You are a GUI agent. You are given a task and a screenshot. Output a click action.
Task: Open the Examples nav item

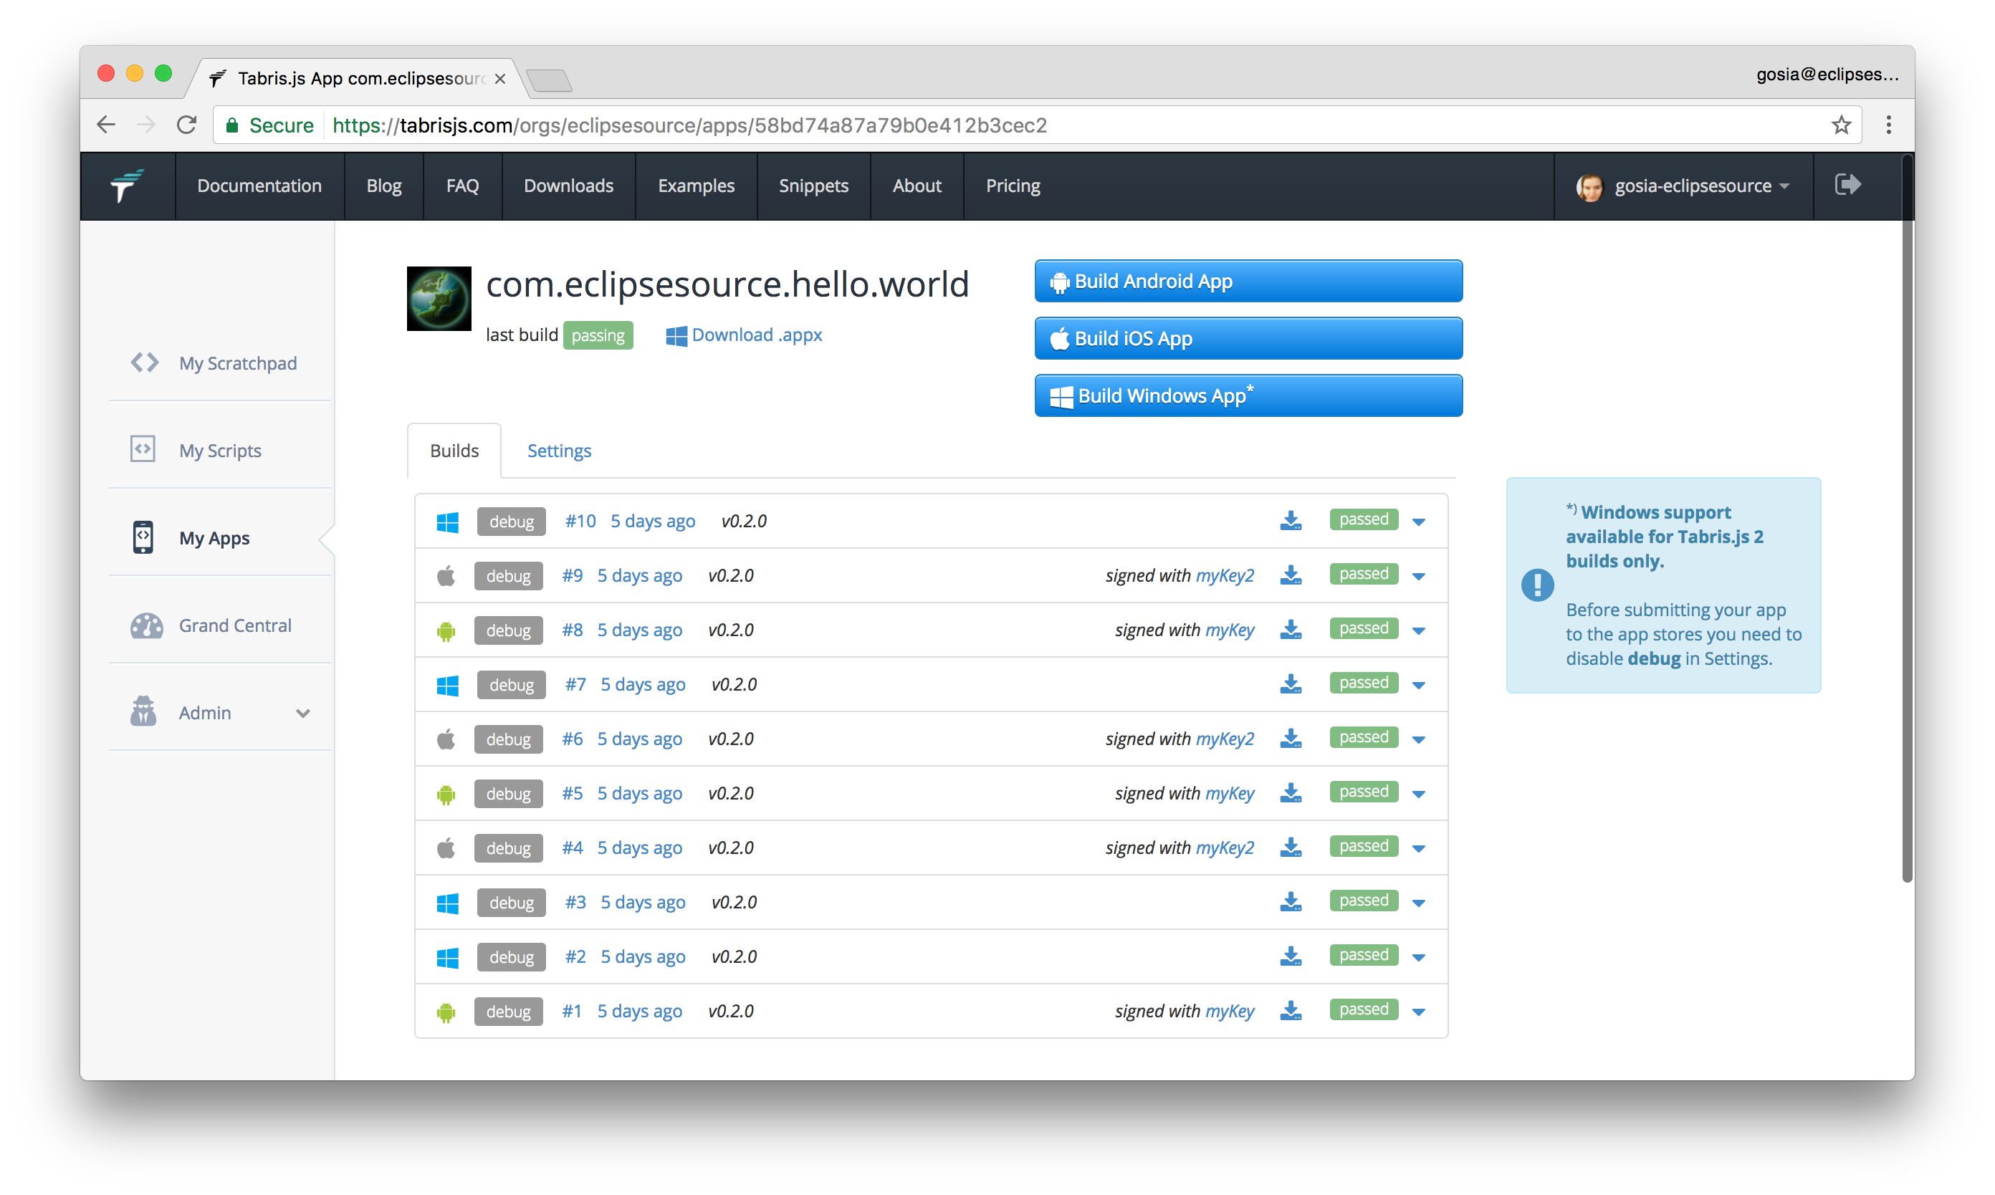pos(696,186)
